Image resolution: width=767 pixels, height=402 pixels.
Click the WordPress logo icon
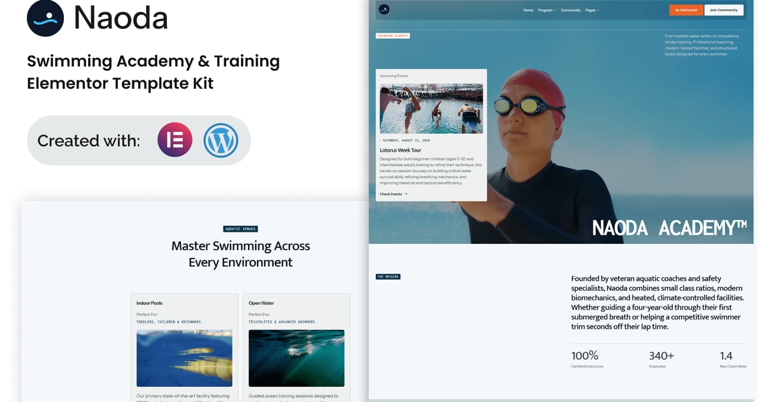(x=221, y=140)
